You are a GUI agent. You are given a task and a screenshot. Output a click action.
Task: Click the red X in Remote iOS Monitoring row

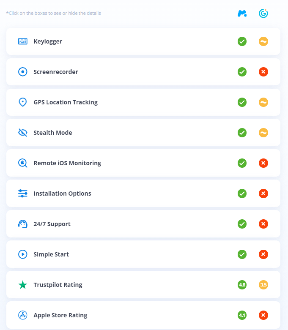[263, 163]
